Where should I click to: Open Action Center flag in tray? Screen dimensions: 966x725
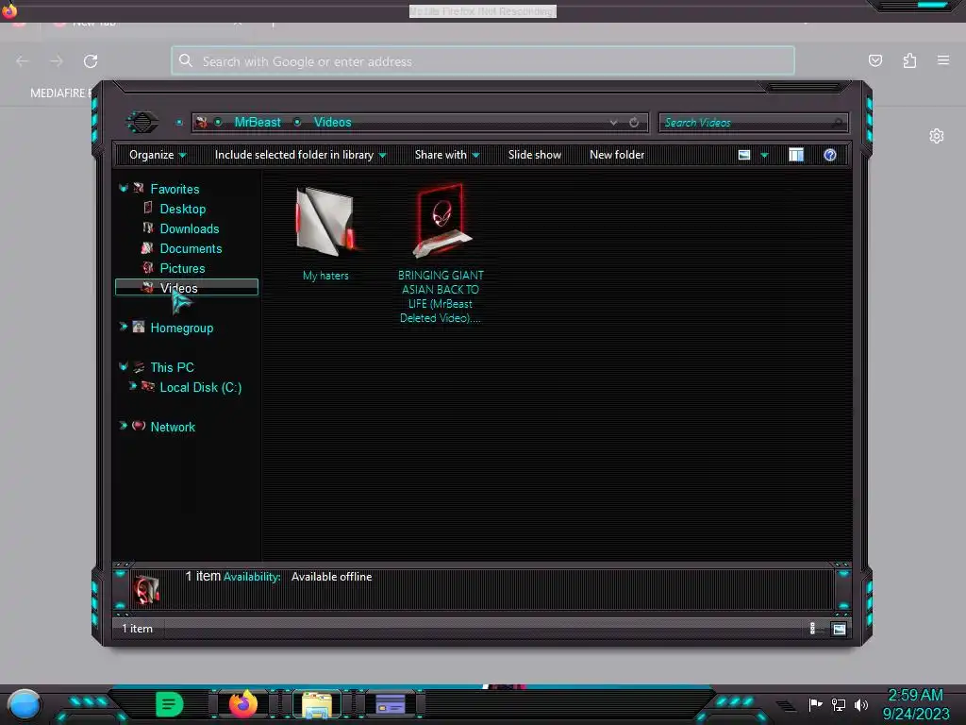(x=816, y=704)
